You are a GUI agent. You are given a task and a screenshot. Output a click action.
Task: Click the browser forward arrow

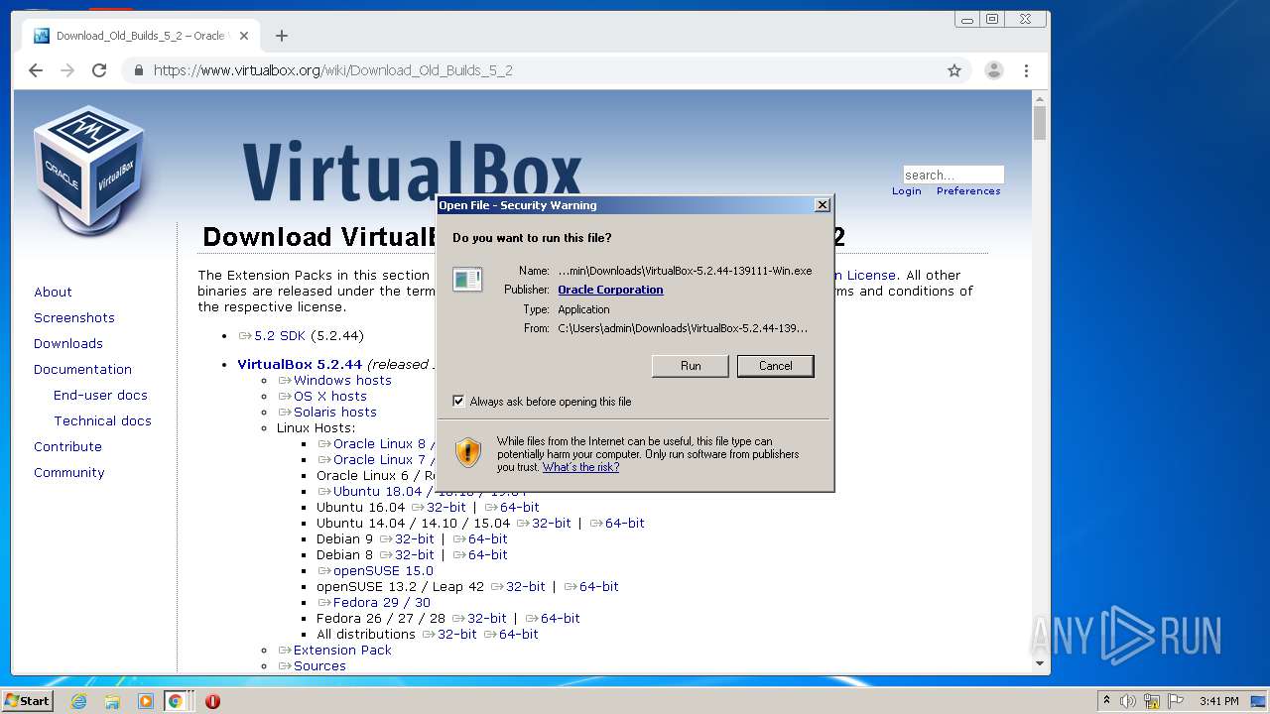point(67,70)
